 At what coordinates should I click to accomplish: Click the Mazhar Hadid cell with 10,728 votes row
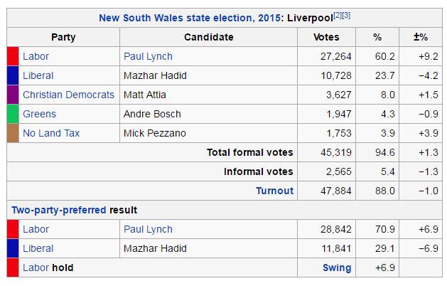point(155,75)
